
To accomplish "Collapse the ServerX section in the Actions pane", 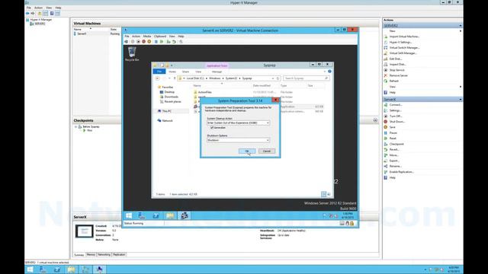I will click(x=461, y=100).
